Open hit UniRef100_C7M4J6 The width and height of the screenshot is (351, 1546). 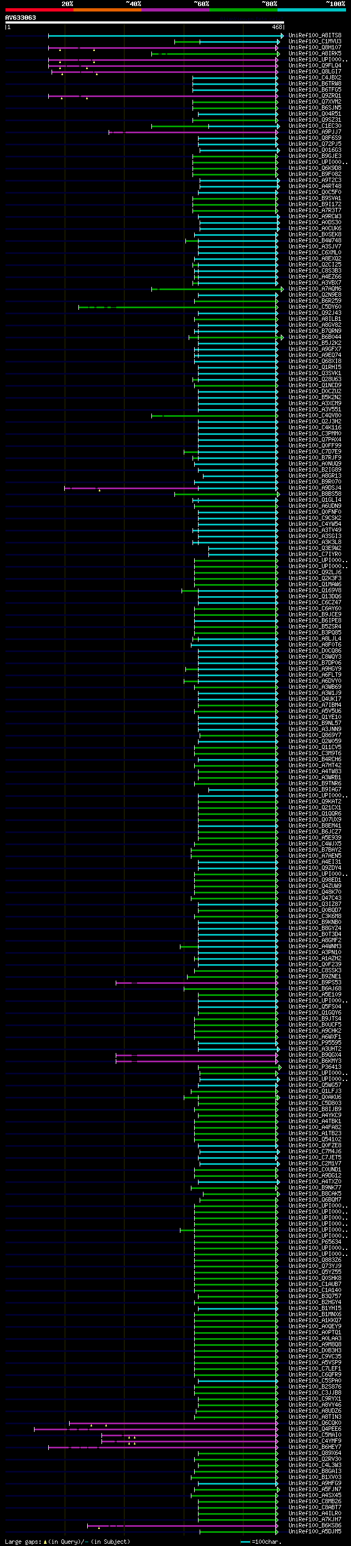pos(314,1151)
